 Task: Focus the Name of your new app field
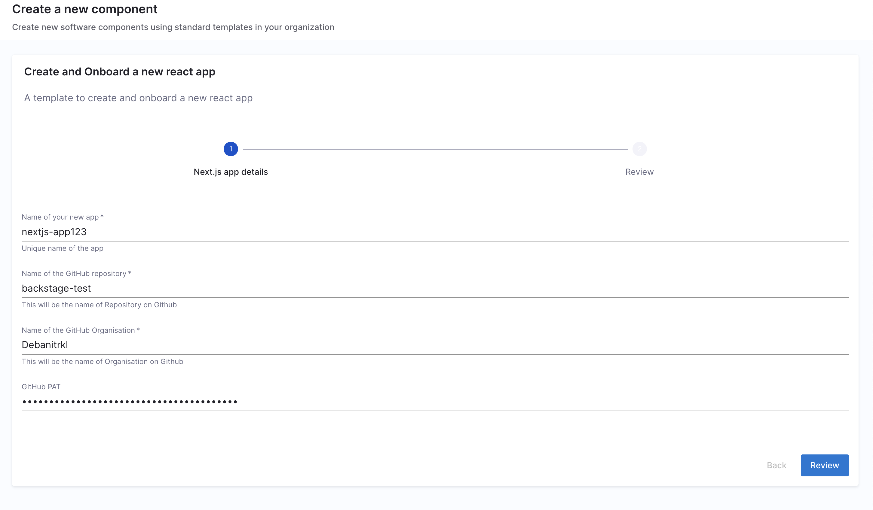435,232
